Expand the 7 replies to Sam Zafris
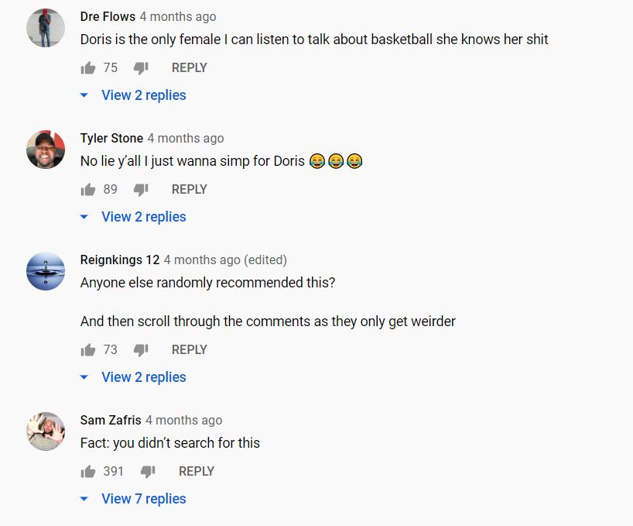 point(143,499)
